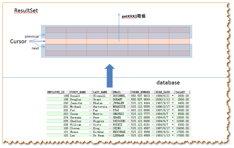234x148 pixels.
Task: Click the ellipsis button beside Donald
Action: (90, 96)
